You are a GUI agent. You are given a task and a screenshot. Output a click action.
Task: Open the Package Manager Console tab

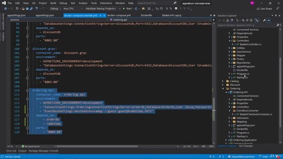[x=43, y=151]
